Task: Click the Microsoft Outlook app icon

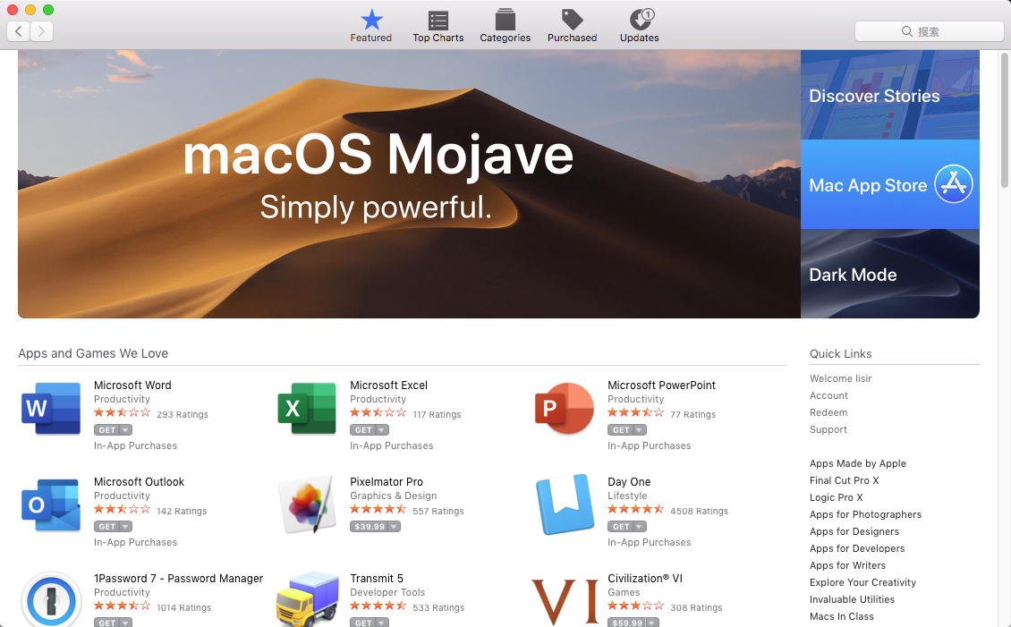Action: (x=51, y=505)
